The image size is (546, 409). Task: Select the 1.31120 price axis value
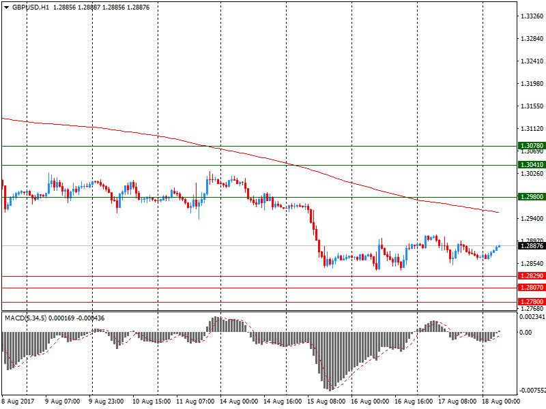(532, 129)
